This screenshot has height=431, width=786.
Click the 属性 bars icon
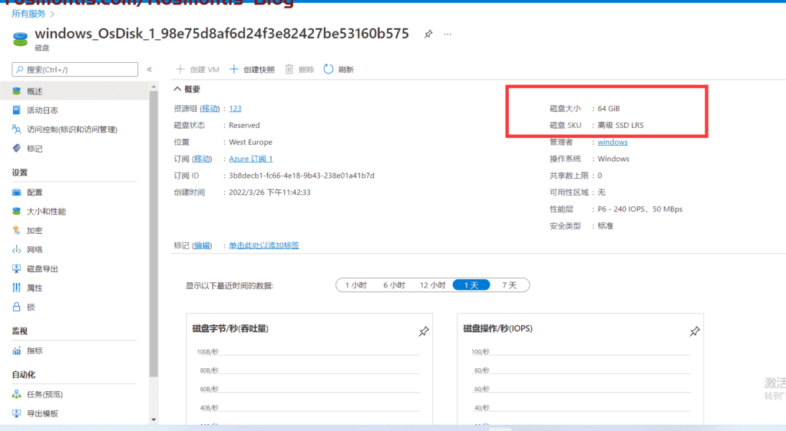point(17,288)
